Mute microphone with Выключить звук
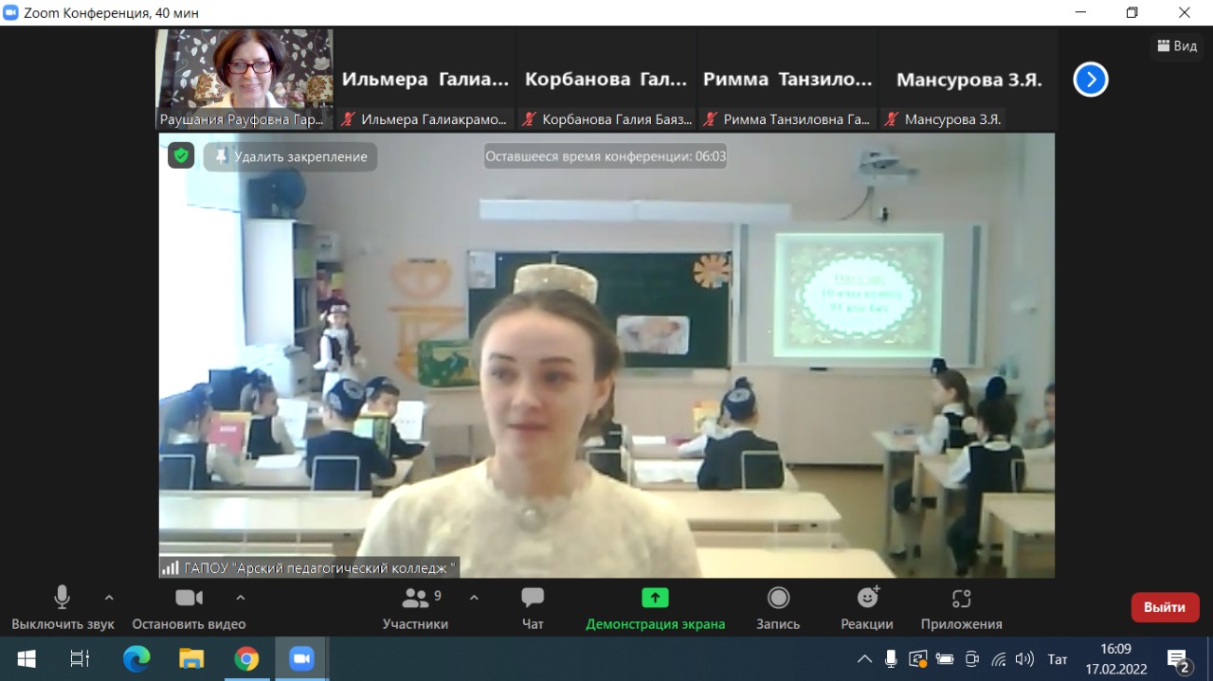1213x681 pixels. tap(63, 607)
